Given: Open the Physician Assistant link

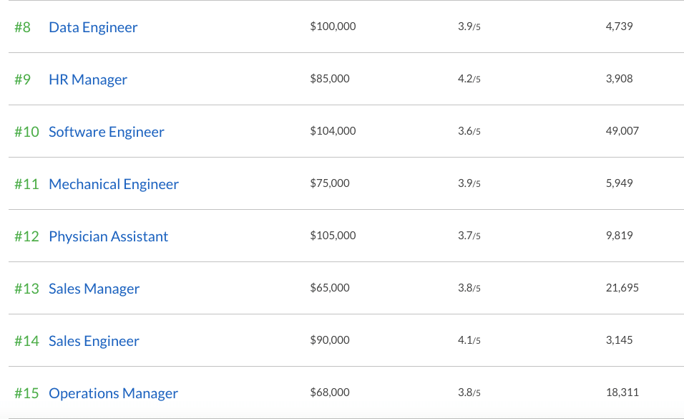Looking at the screenshot, I should coord(109,236).
